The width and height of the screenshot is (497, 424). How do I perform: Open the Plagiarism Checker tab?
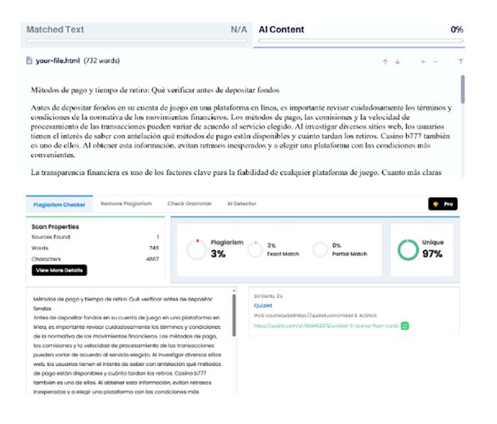60,204
